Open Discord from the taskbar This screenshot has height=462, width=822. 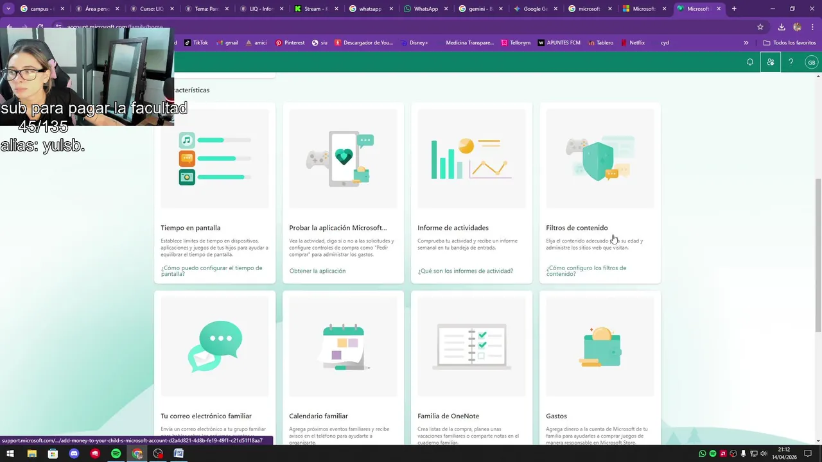[74, 454]
